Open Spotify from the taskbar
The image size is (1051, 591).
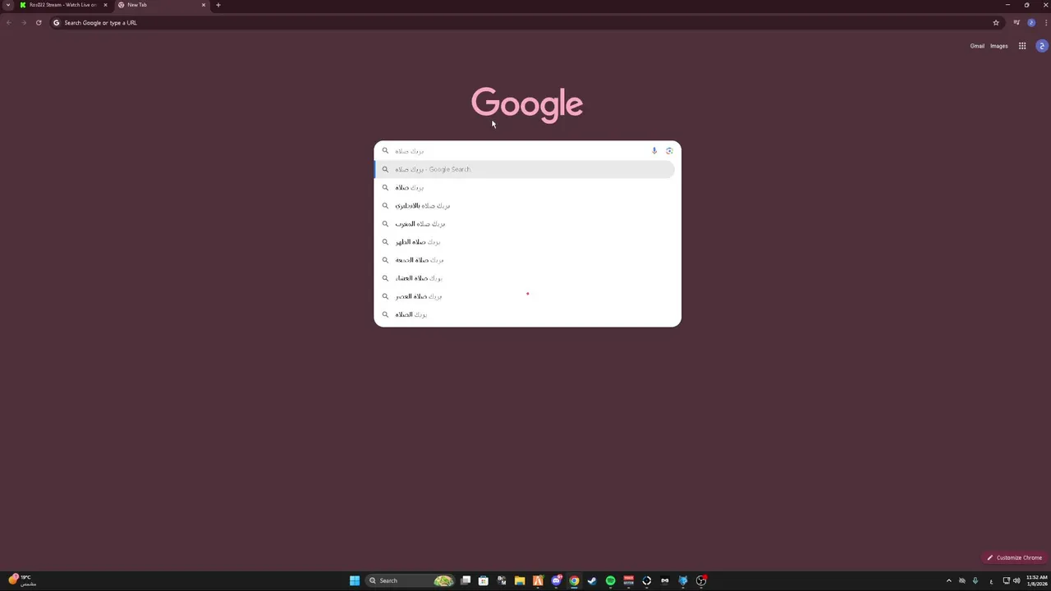click(x=610, y=581)
